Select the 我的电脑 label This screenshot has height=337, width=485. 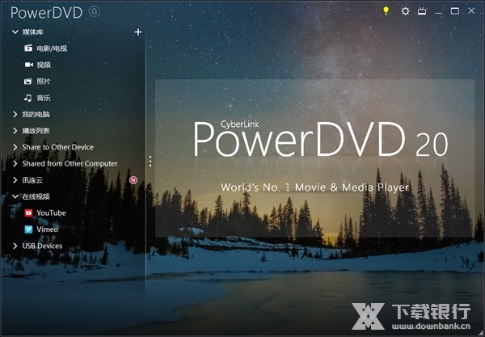(36, 115)
